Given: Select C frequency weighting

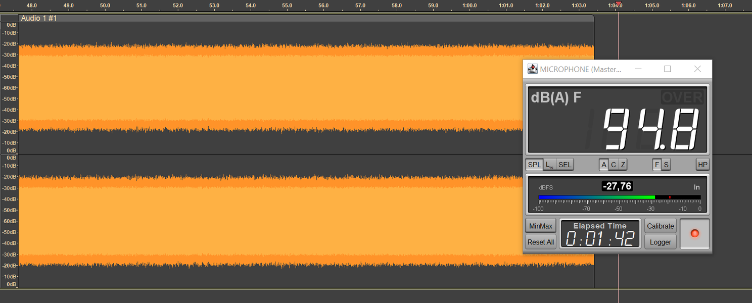Looking at the screenshot, I should 614,165.
